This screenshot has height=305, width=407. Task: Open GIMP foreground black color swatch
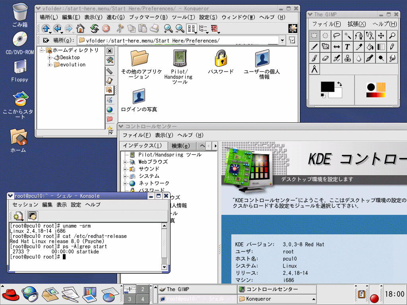pyautogui.click(x=328, y=87)
